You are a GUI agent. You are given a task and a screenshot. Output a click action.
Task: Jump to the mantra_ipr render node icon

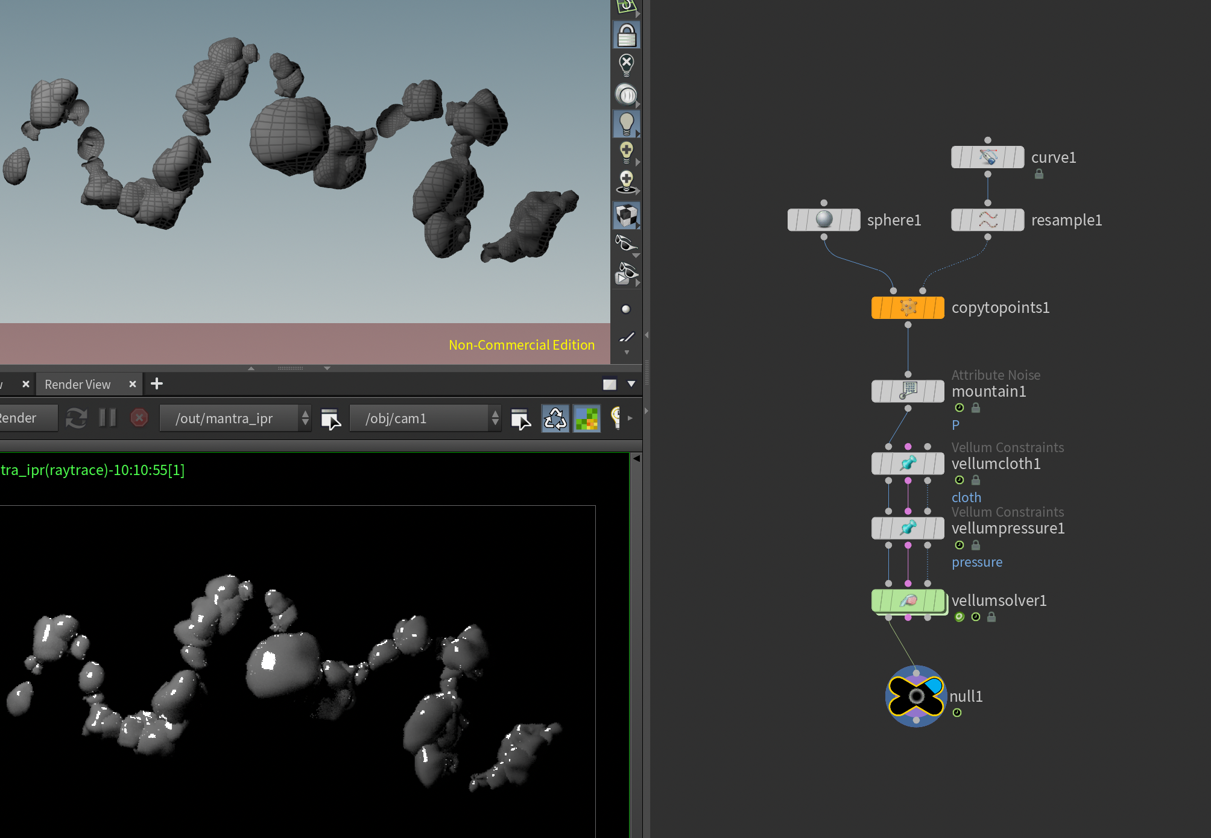pyautogui.click(x=330, y=418)
